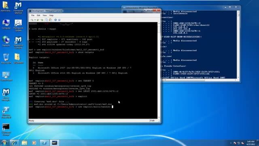Screen dimensions: 259x146
Task: Click 'Media disconnected' first line in PowerShell window
Action: pos(185,12)
